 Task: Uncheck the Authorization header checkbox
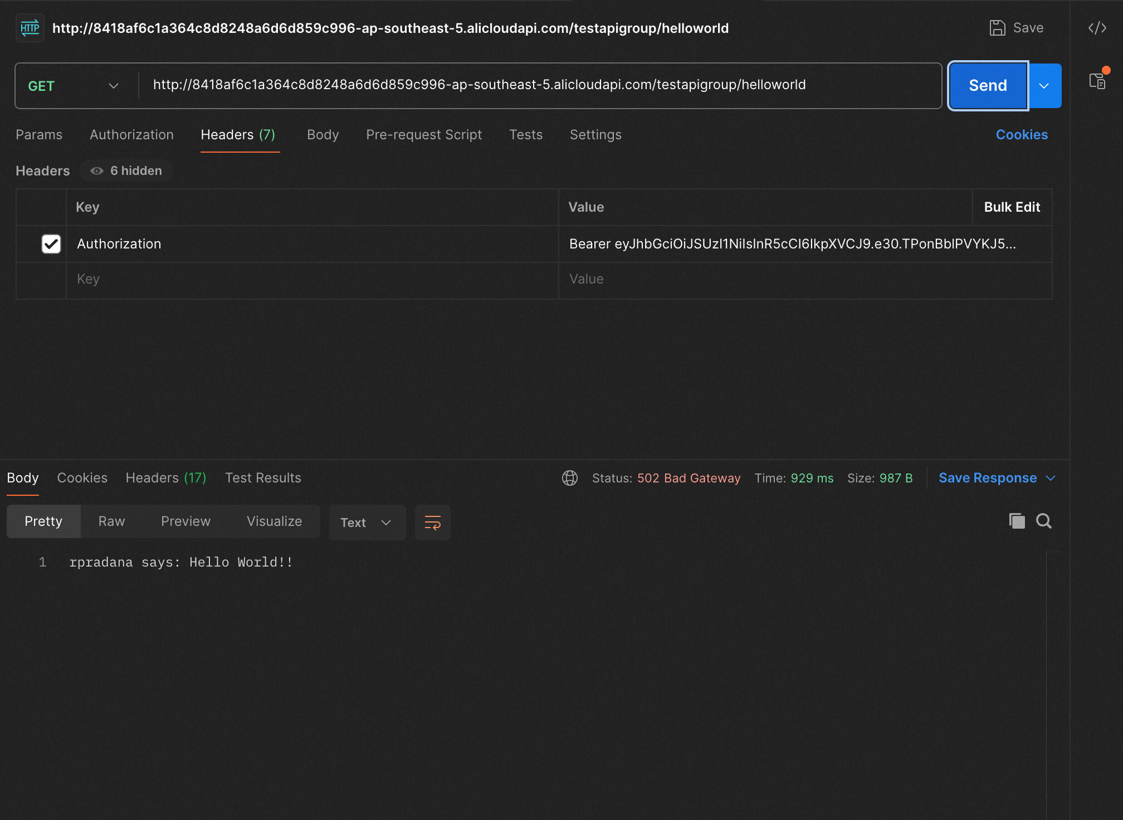pyautogui.click(x=51, y=244)
